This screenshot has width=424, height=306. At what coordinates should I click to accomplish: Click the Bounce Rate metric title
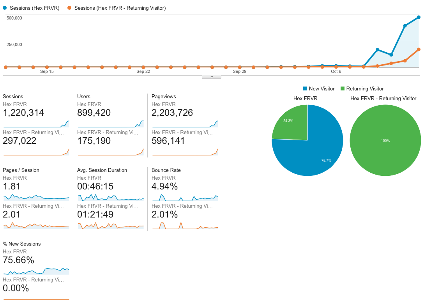pyautogui.click(x=166, y=170)
